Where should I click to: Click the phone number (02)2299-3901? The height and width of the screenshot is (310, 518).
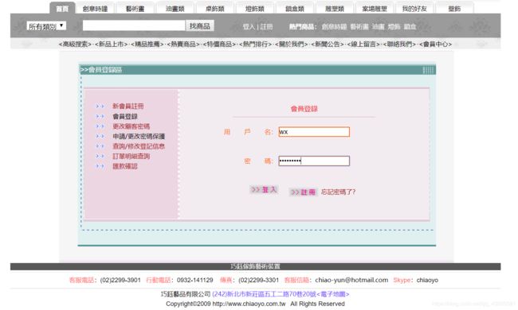pyautogui.click(x=120, y=280)
